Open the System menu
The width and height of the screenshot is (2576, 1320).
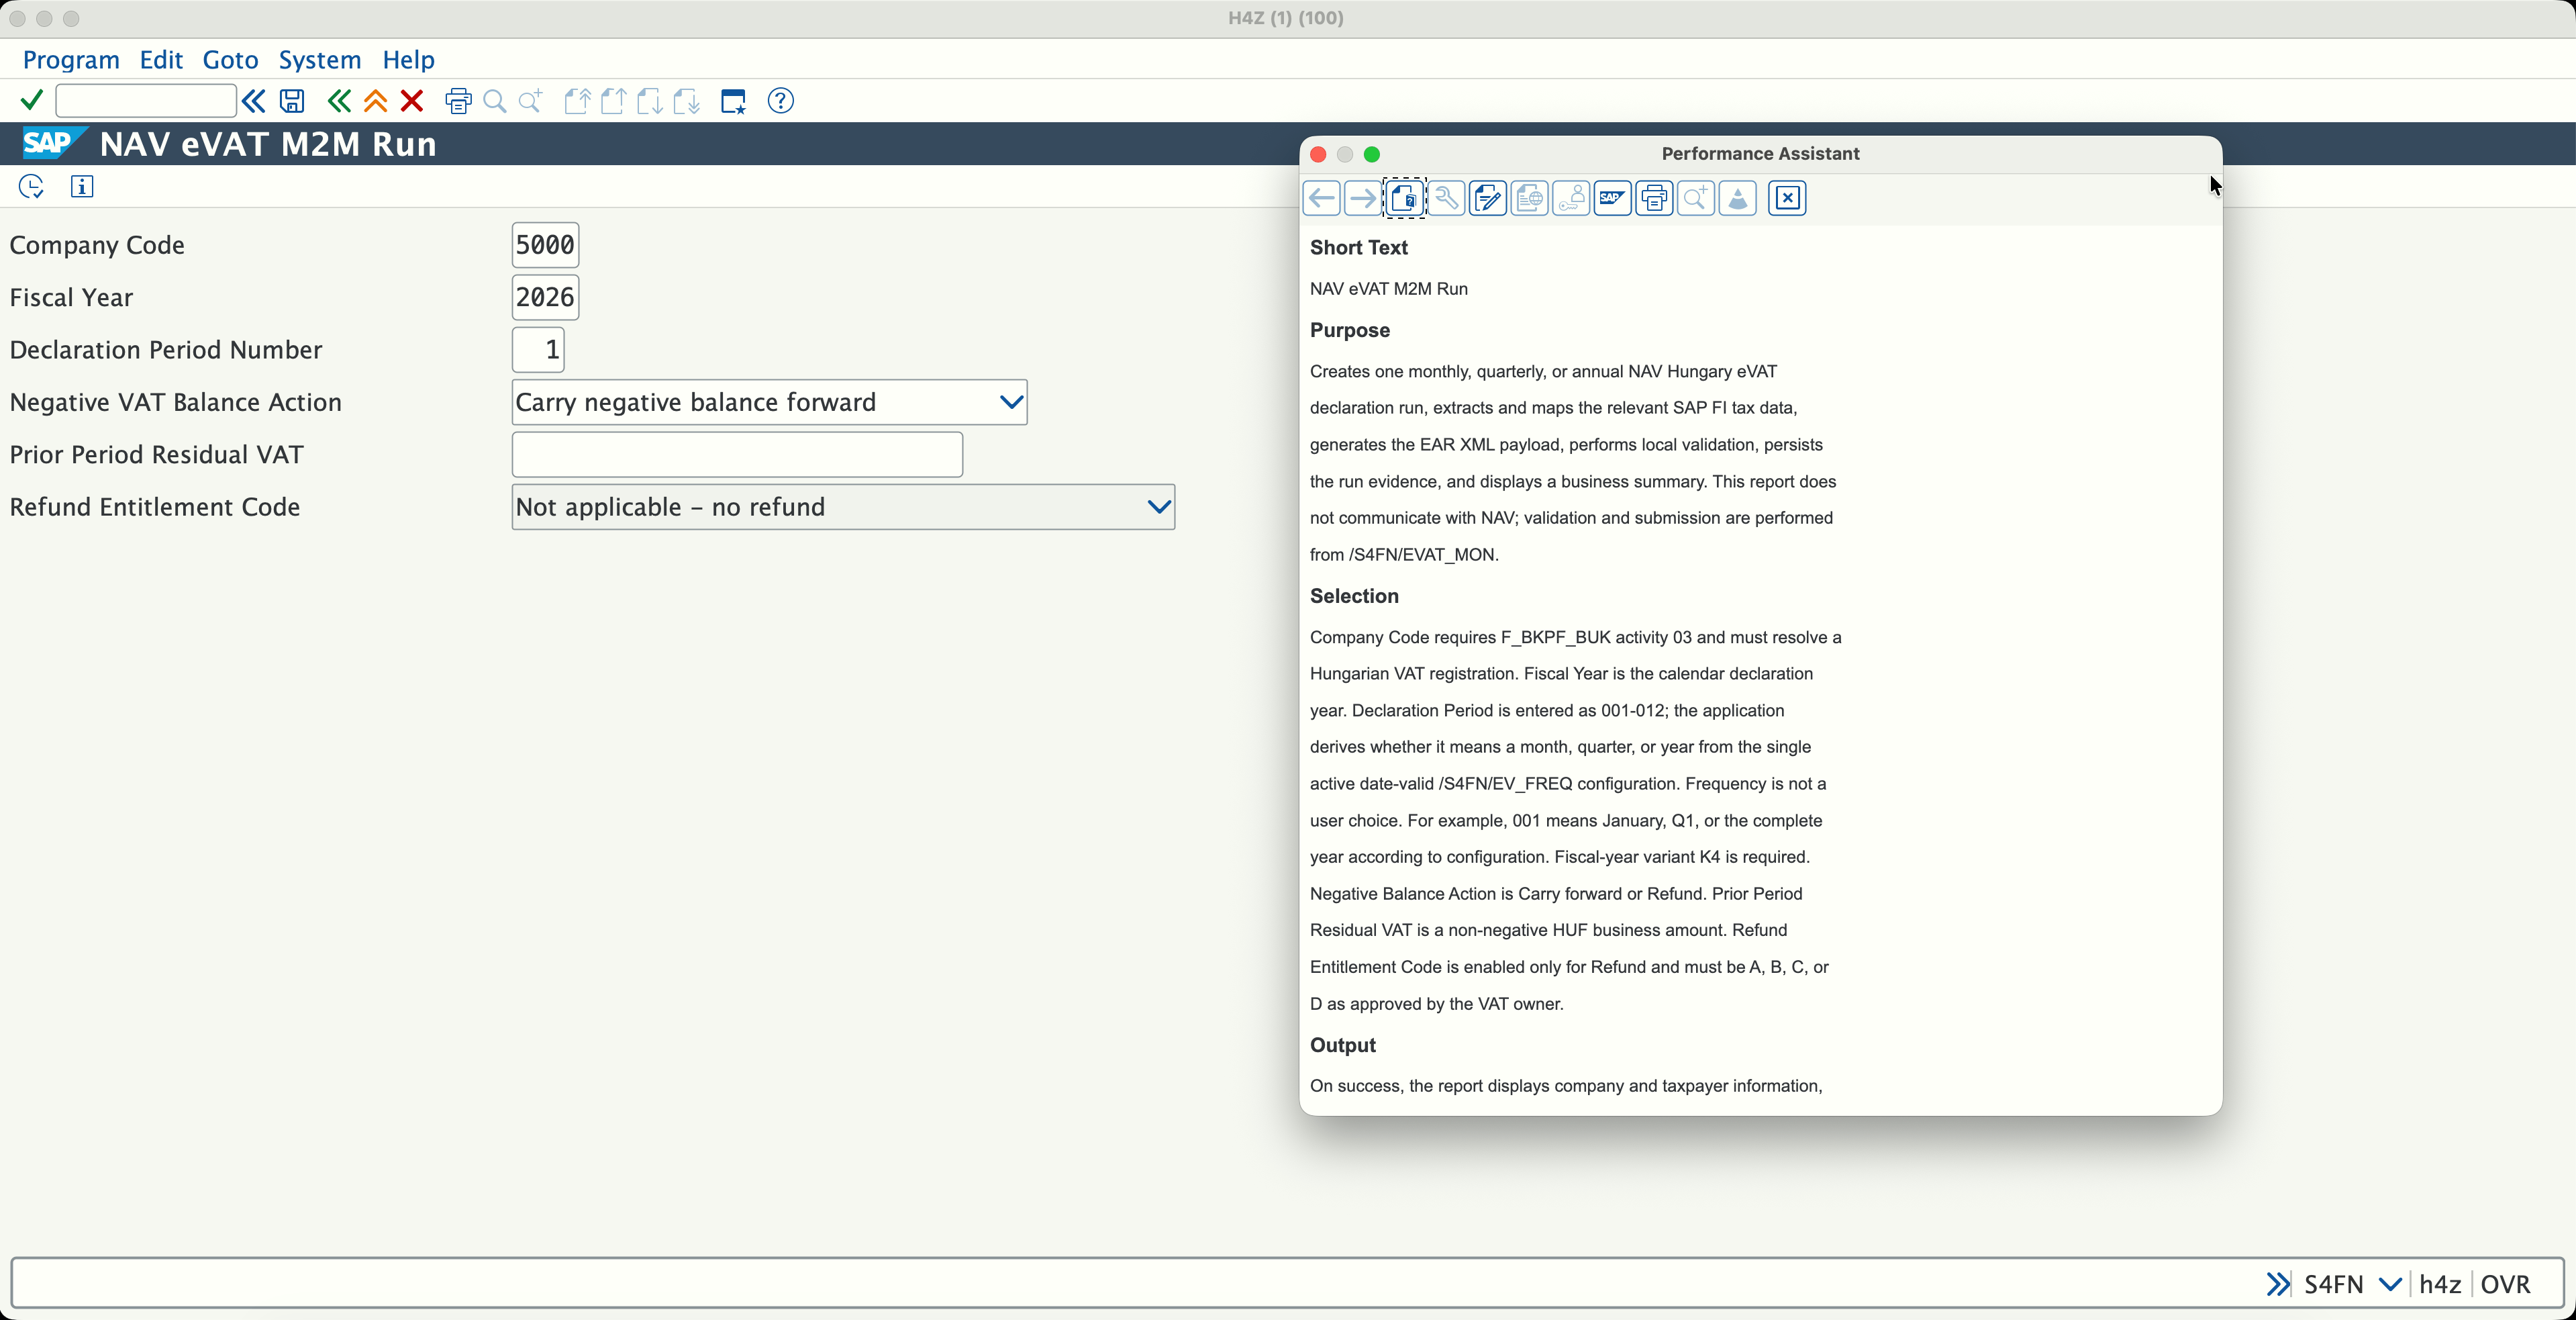pos(320,59)
